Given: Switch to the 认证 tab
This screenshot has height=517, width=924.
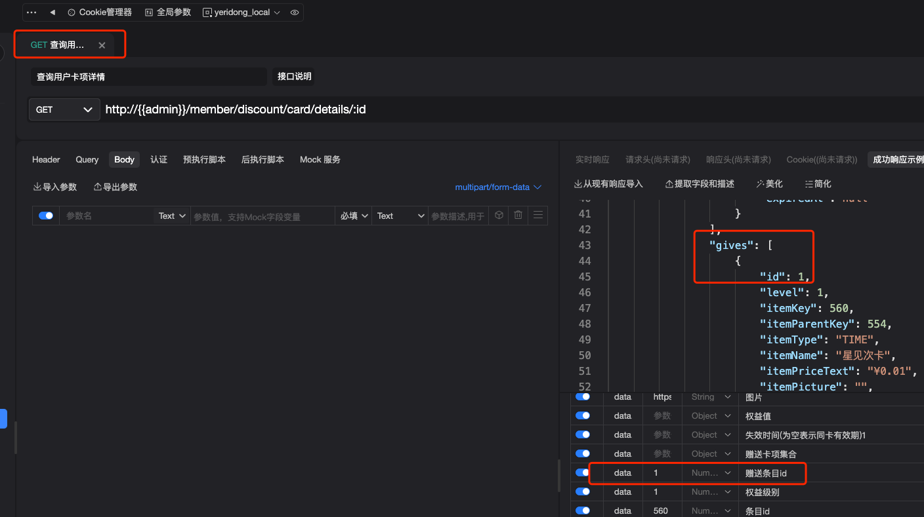Looking at the screenshot, I should [x=159, y=159].
